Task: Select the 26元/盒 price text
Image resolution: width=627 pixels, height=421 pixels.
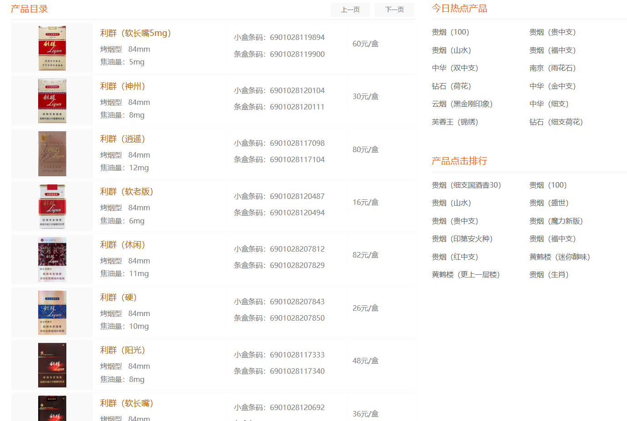Action: coord(365,308)
